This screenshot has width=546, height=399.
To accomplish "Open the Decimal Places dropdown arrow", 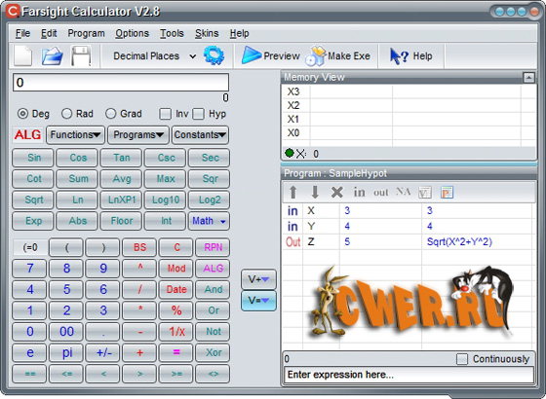I will click(193, 56).
